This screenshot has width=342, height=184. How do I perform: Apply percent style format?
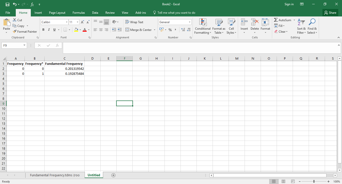pyautogui.click(x=170, y=30)
